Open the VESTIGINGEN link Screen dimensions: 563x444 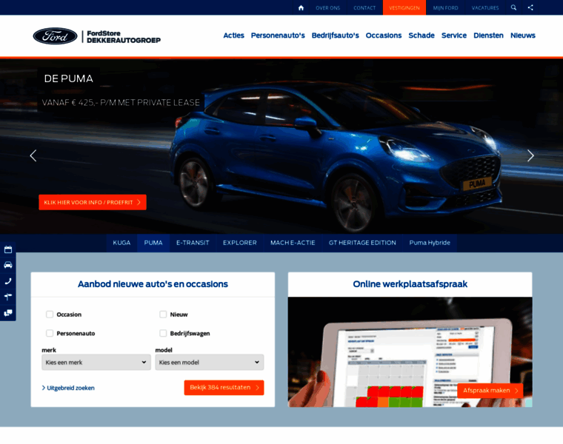[x=404, y=7]
